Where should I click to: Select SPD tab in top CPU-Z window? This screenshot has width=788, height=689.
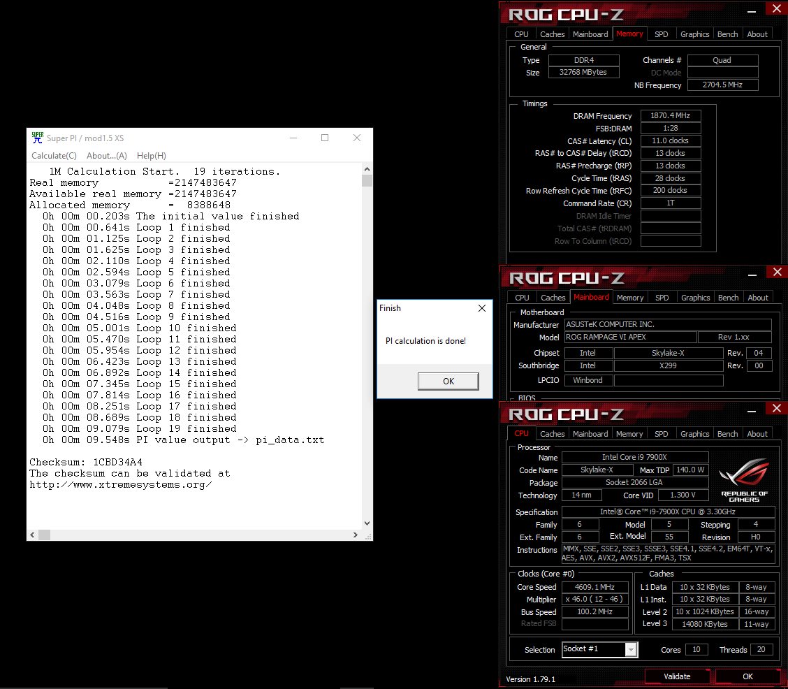tap(662, 34)
